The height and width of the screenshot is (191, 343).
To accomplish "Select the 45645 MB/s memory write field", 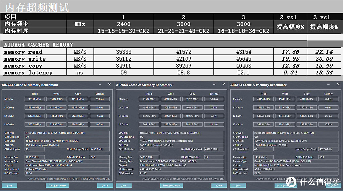I will [285, 99].
